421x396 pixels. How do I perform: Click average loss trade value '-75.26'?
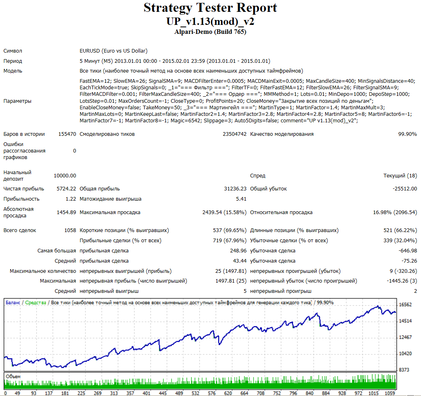point(409,261)
